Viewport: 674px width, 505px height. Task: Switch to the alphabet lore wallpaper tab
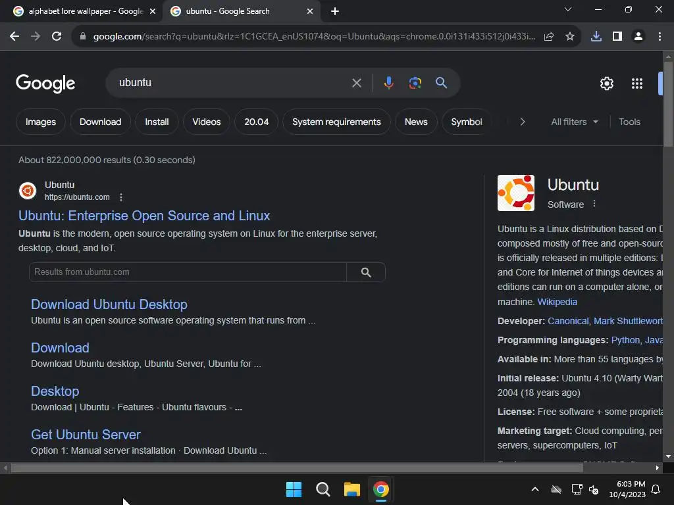pyautogui.click(x=84, y=11)
